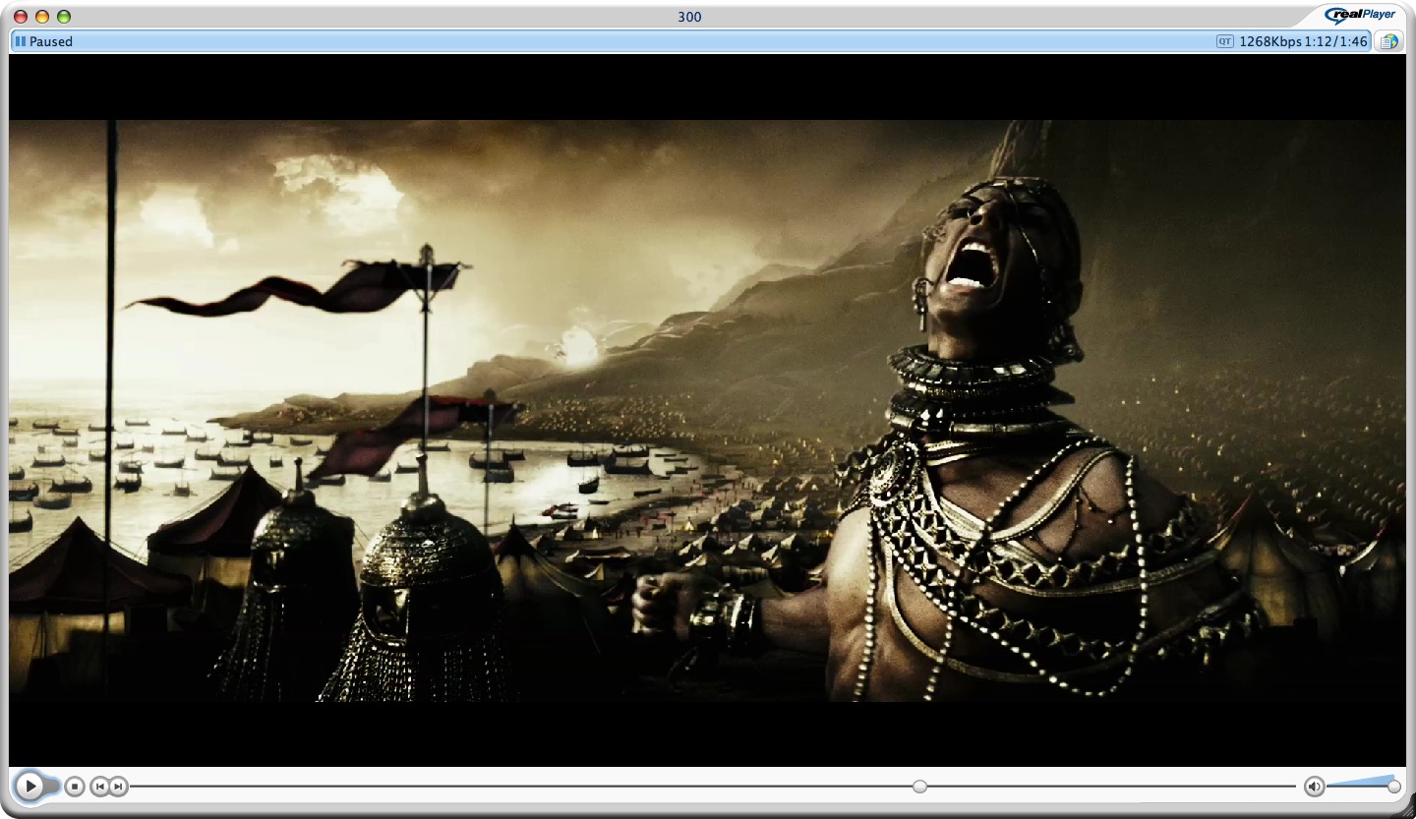Click the window title 300
Screen dimensions: 1416x819
point(689,17)
